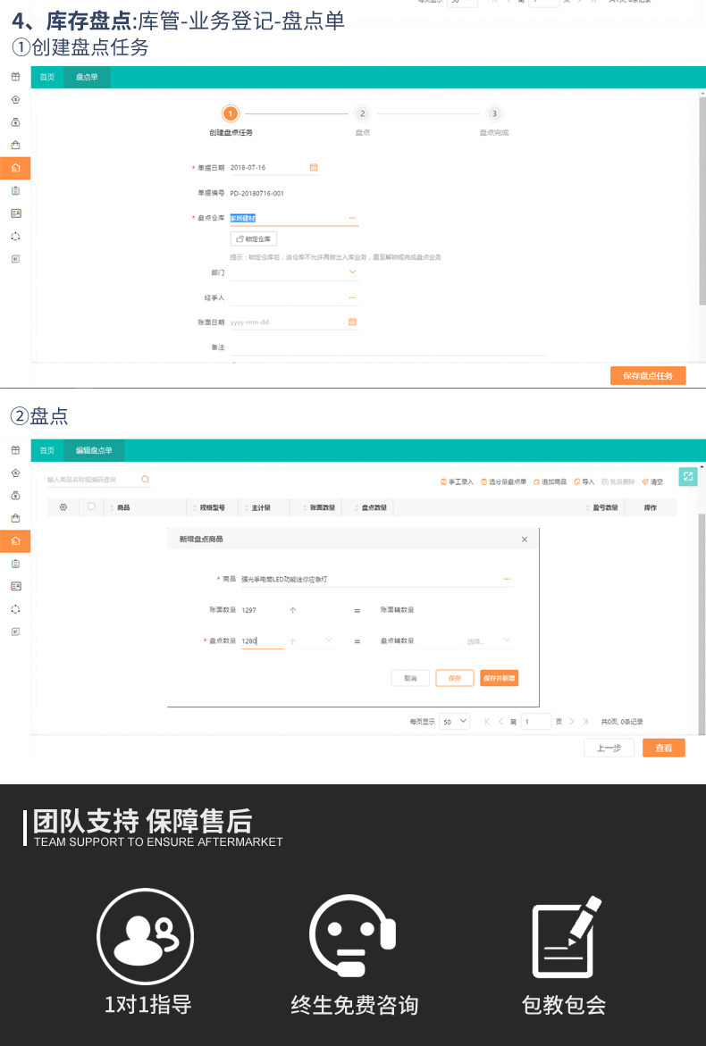The image size is (706, 1046).
Task: Click the 保存盘点任务 button
Action: pyautogui.click(x=648, y=375)
